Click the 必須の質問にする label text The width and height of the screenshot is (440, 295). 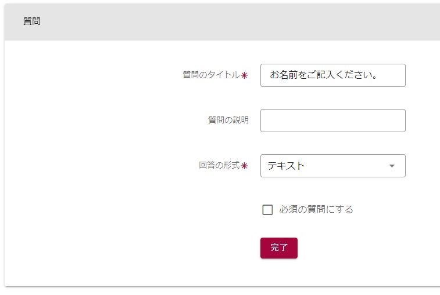click(x=316, y=210)
